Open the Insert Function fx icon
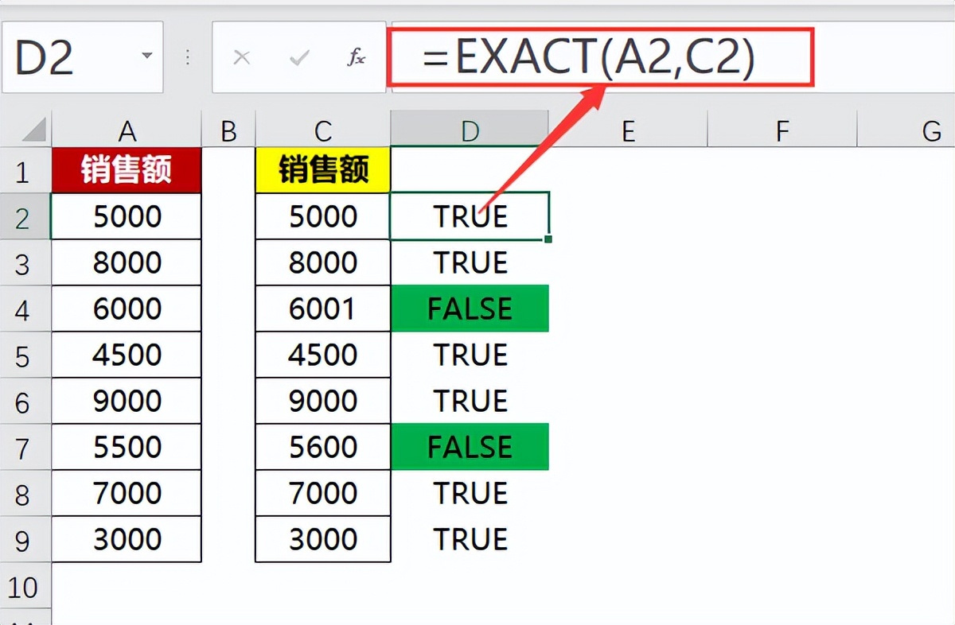The height and width of the screenshot is (625, 955). point(357,57)
